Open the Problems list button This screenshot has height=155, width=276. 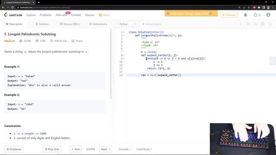pos(14,149)
